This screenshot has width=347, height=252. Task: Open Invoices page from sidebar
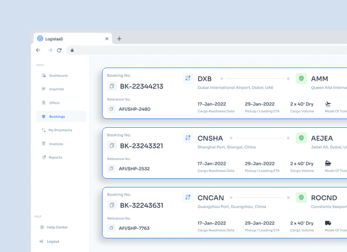(x=56, y=144)
